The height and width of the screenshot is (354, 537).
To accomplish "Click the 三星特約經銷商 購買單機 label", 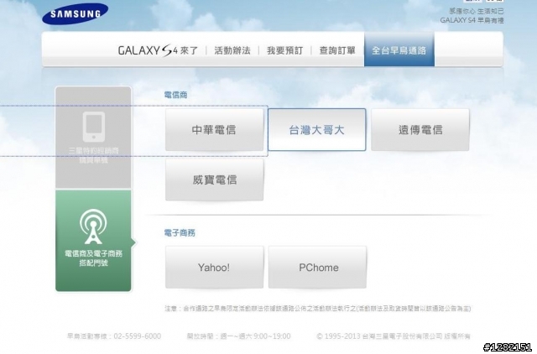I will [x=93, y=155].
